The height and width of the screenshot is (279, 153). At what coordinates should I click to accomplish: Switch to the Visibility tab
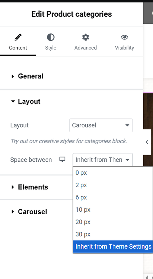tap(124, 42)
